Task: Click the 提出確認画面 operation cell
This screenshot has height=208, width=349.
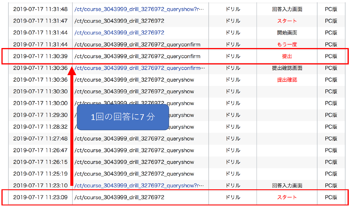Action: pyautogui.click(x=287, y=68)
